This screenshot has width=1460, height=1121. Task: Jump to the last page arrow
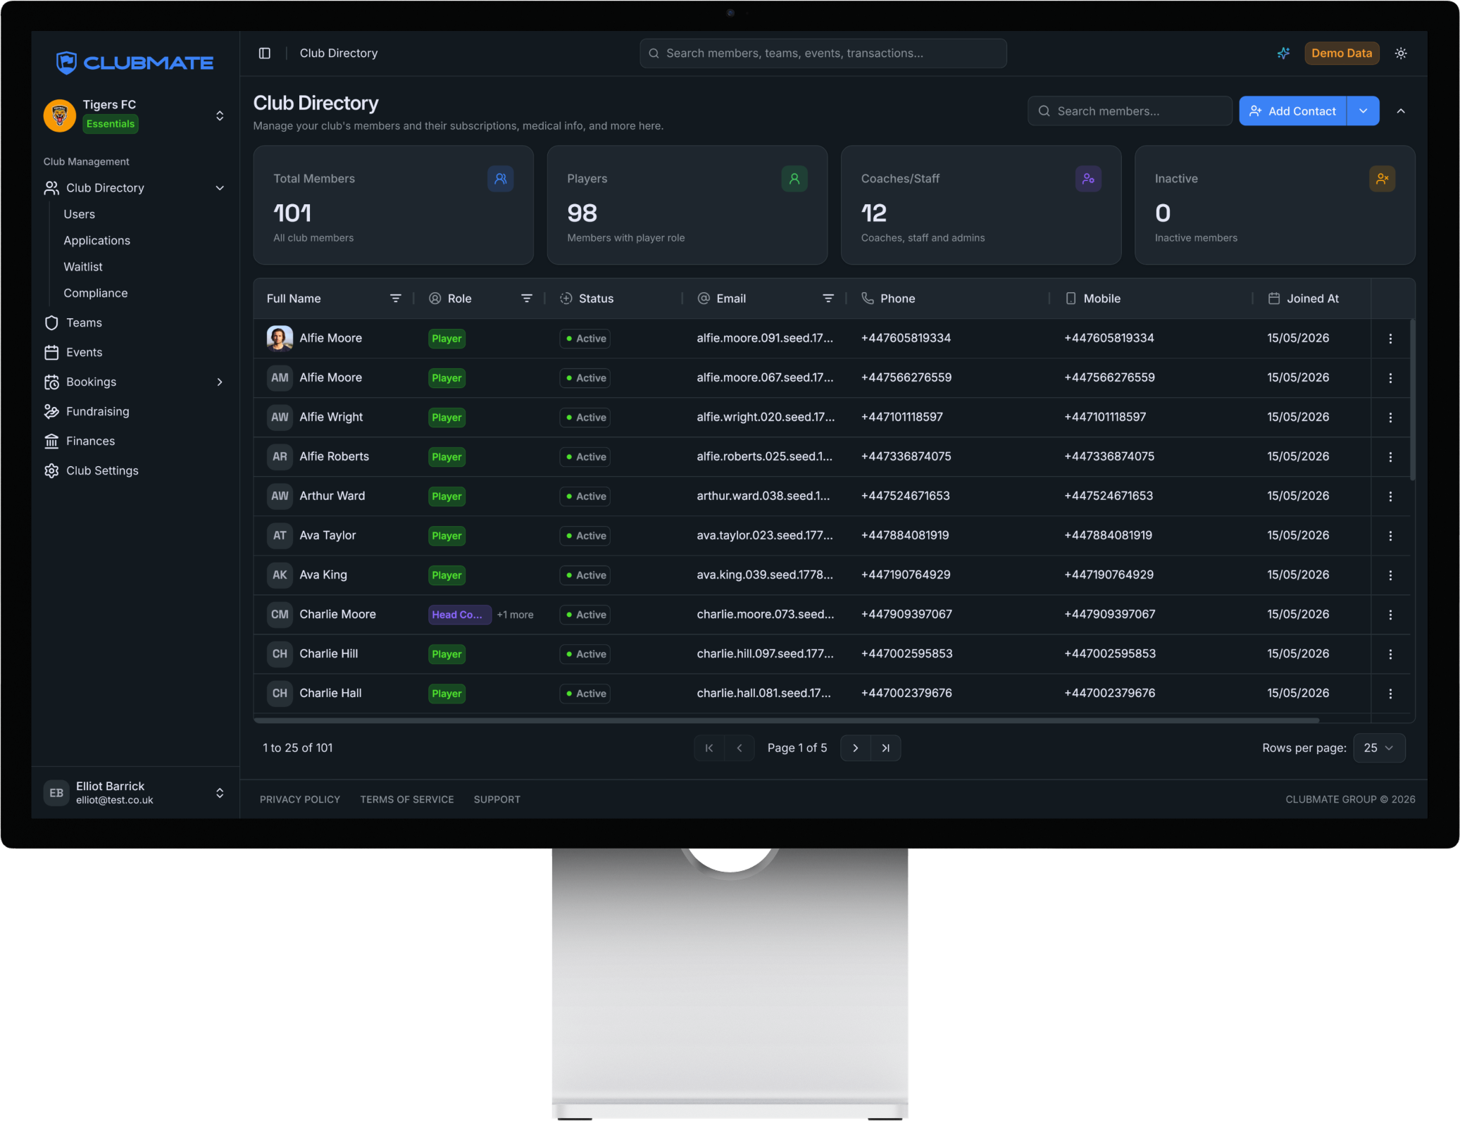[886, 748]
